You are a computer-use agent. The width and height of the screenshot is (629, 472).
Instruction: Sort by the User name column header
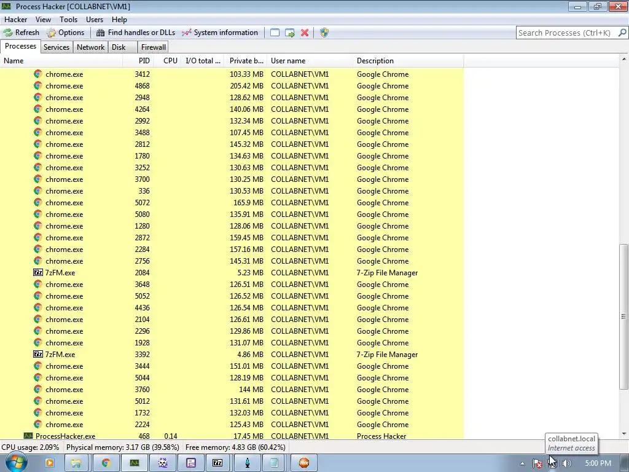310,61
